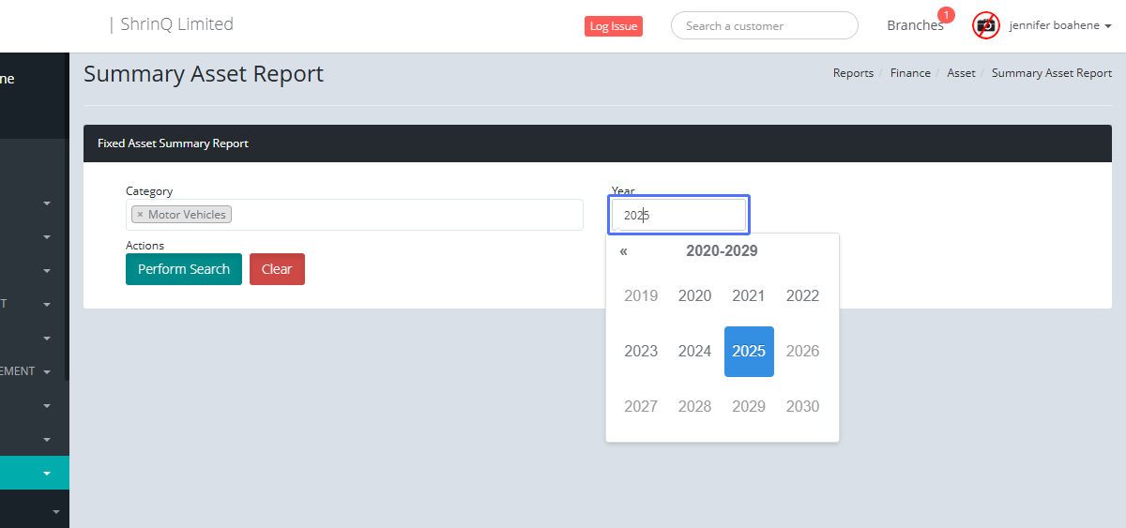Screen dimensions: 1126x528
Task: Click the Year input field
Action: coord(679,215)
